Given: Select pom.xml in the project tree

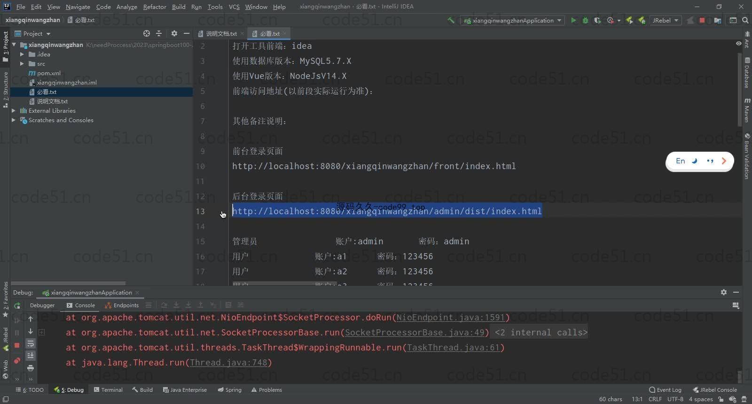Looking at the screenshot, I should [x=49, y=73].
